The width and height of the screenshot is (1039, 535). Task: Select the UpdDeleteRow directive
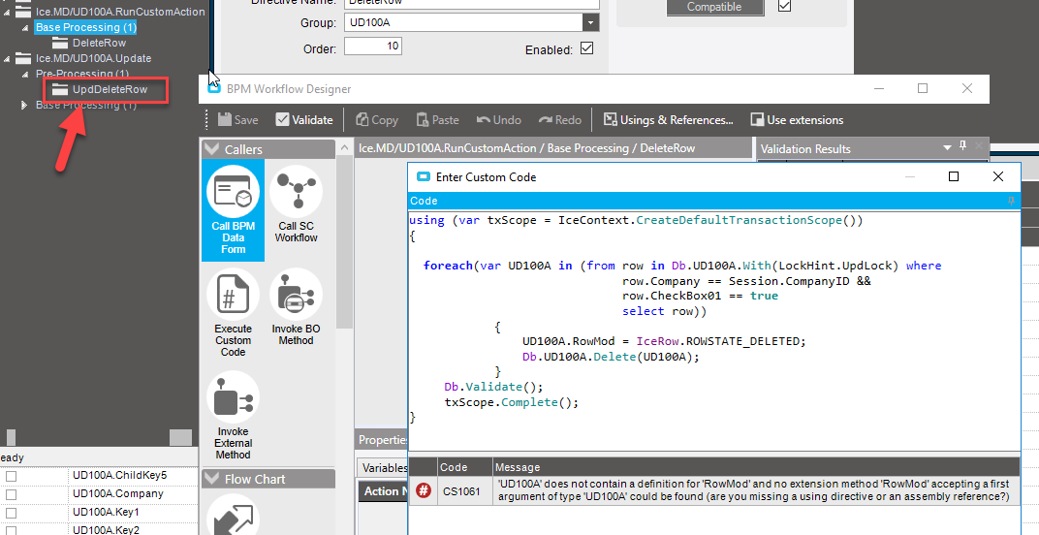110,89
